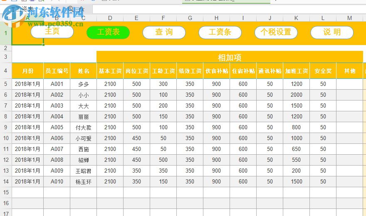Click the merged 相加项 header cell
This screenshot has height=216, width=366.
[x=230, y=57]
